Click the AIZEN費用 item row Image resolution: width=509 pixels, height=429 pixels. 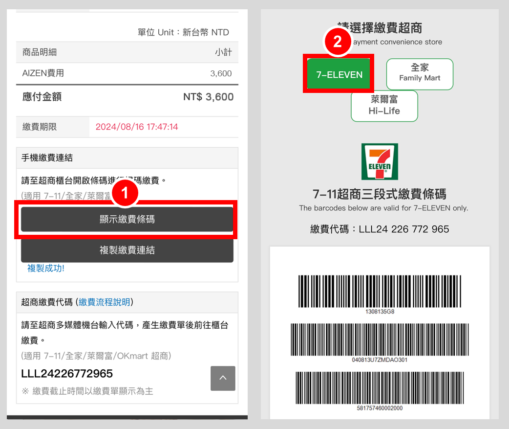coord(127,73)
